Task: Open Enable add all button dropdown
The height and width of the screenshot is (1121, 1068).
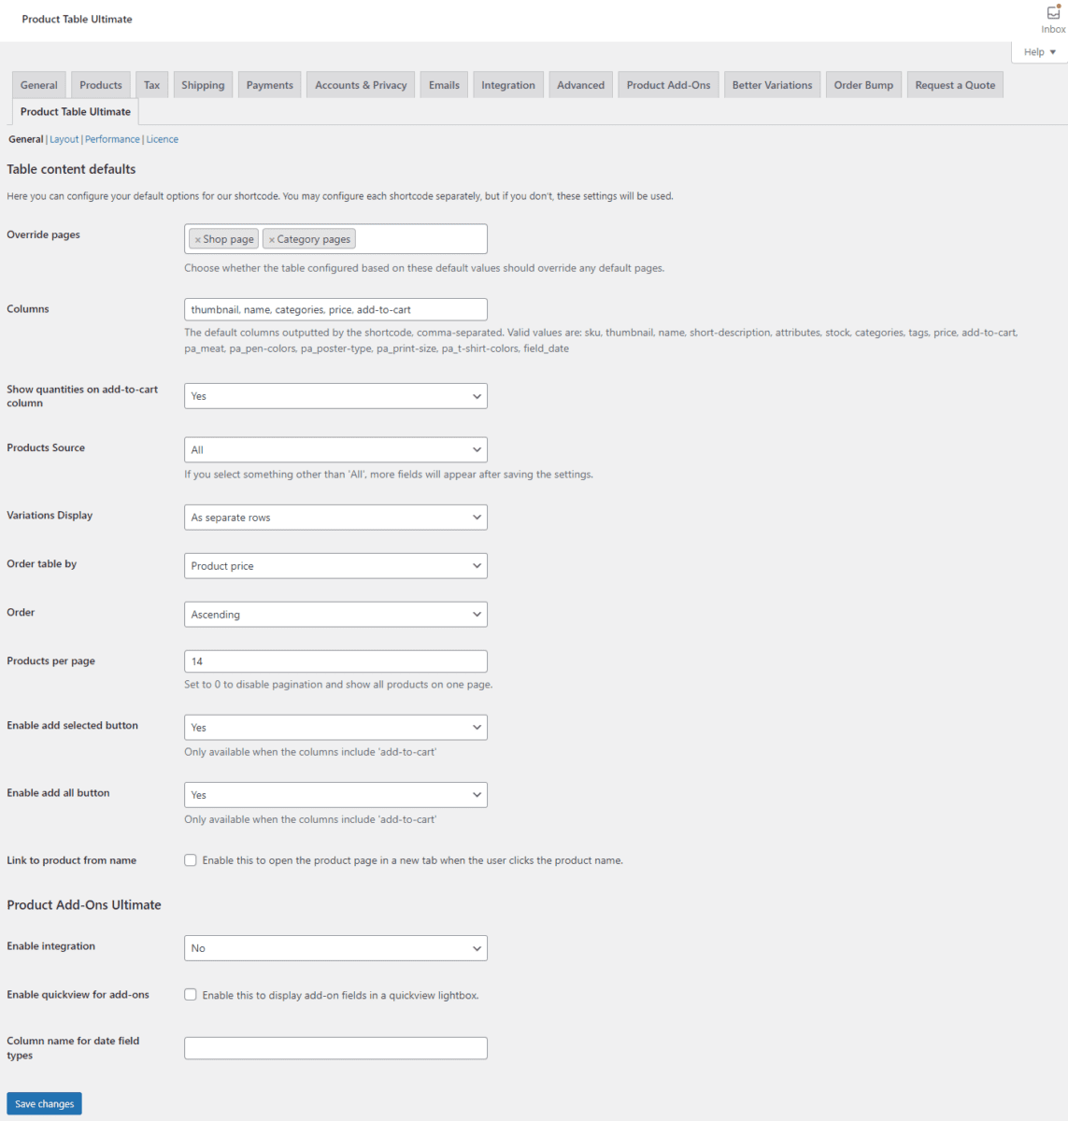Action: pyautogui.click(x=335, y=795)
